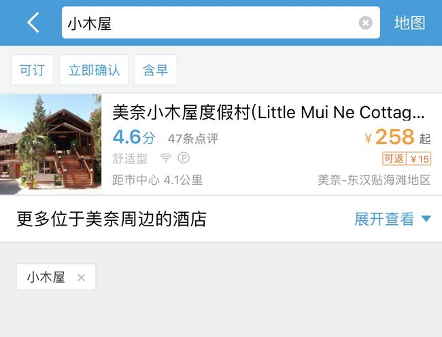Click the parking P amenity icon
Screen dimensions: 442x337
184,158
